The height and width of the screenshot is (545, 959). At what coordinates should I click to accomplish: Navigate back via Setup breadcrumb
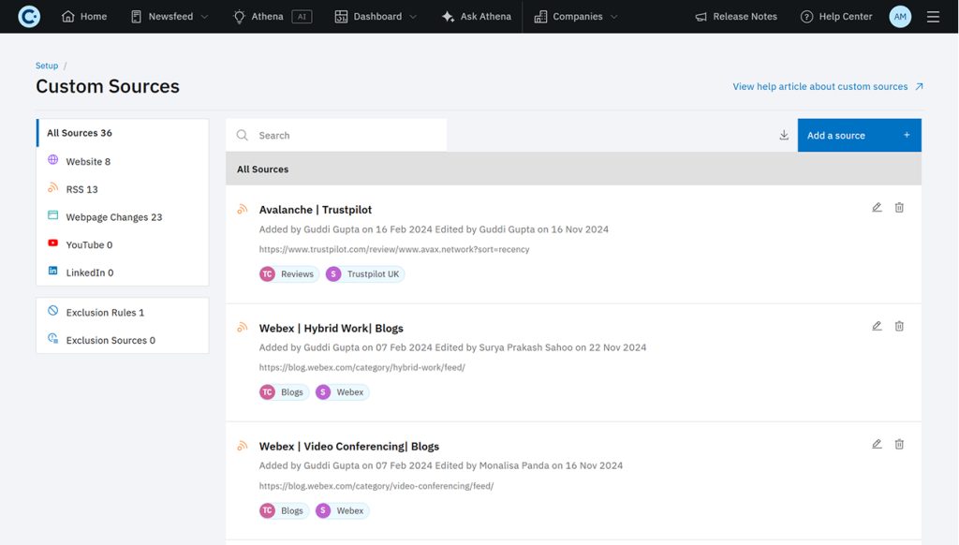[46, 65]
